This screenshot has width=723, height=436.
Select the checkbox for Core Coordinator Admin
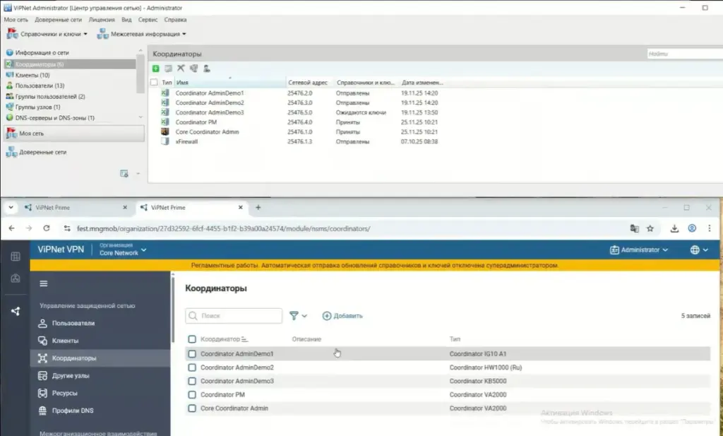[191, 408]
